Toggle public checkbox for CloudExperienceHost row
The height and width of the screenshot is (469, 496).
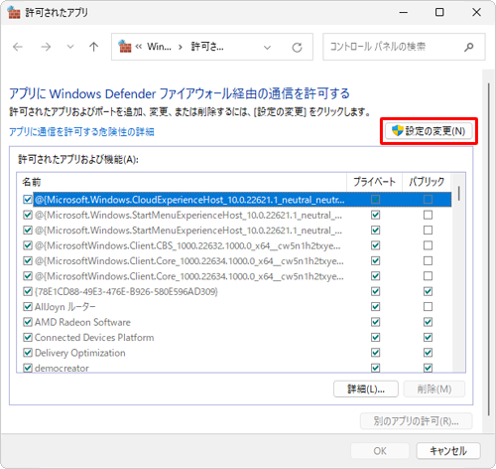[x=428, y=200]
